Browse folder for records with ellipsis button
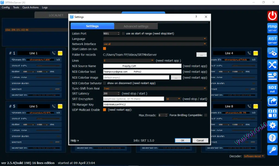The height and width of the screenshot is (166, 279). coord(202,54)
